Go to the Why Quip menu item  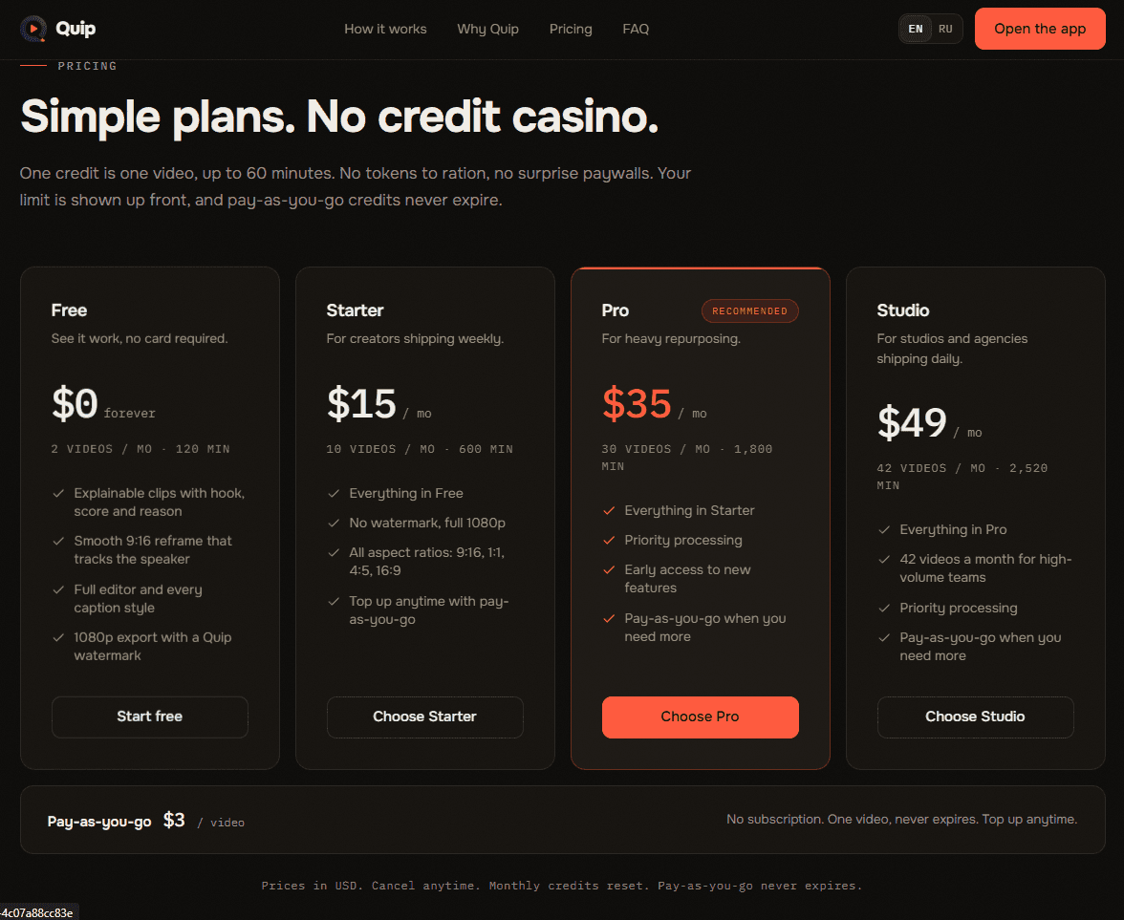tap(487, 30)
